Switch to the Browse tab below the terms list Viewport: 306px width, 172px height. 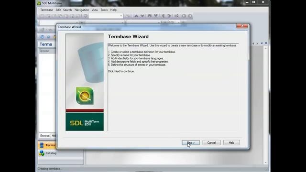[44, 136]
